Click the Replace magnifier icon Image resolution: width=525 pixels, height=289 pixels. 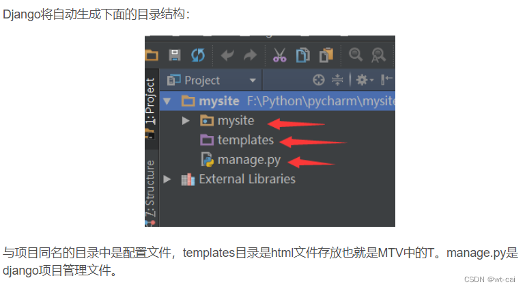click(378, 55)
